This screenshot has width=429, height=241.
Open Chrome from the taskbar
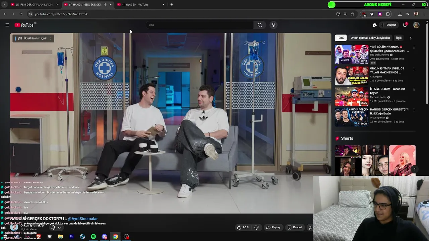point(115,237)
